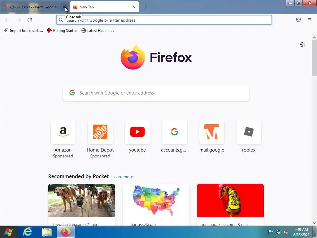Save to Pocket toolbar icon
Image resolution: width=317 pixels, height=238 pixels.
(x=298, y=20)
